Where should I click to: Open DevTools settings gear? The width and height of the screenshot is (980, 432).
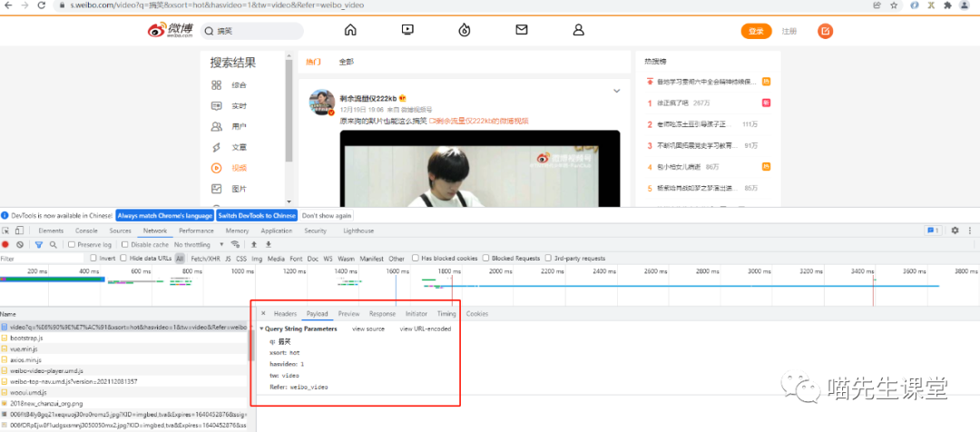pyautogui.click(x=955, y=231)
